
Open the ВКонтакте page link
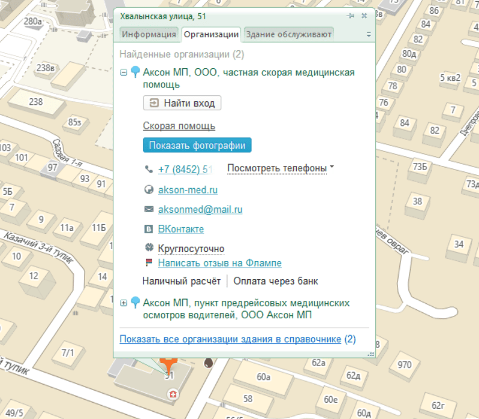181,229
